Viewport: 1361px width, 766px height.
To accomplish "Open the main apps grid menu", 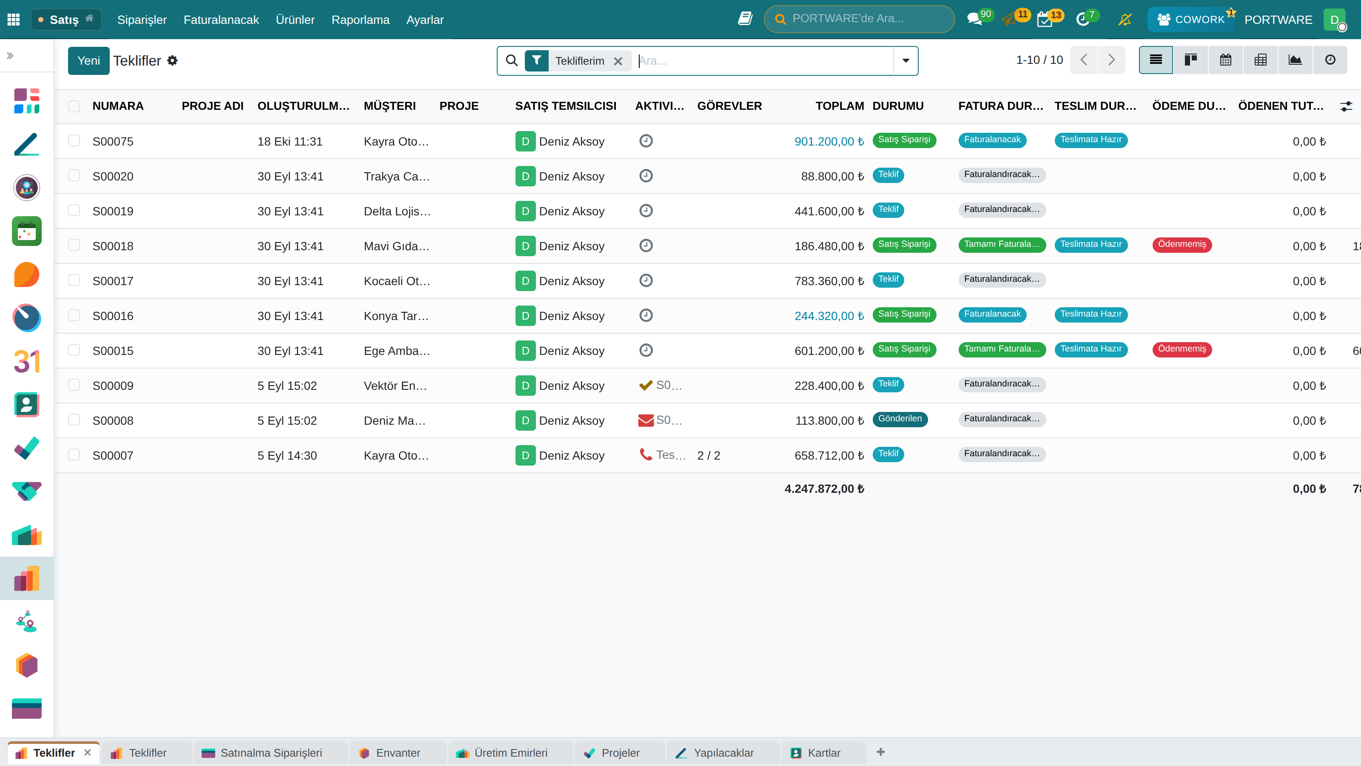I will pyautogui.click(x=14, y=20).
